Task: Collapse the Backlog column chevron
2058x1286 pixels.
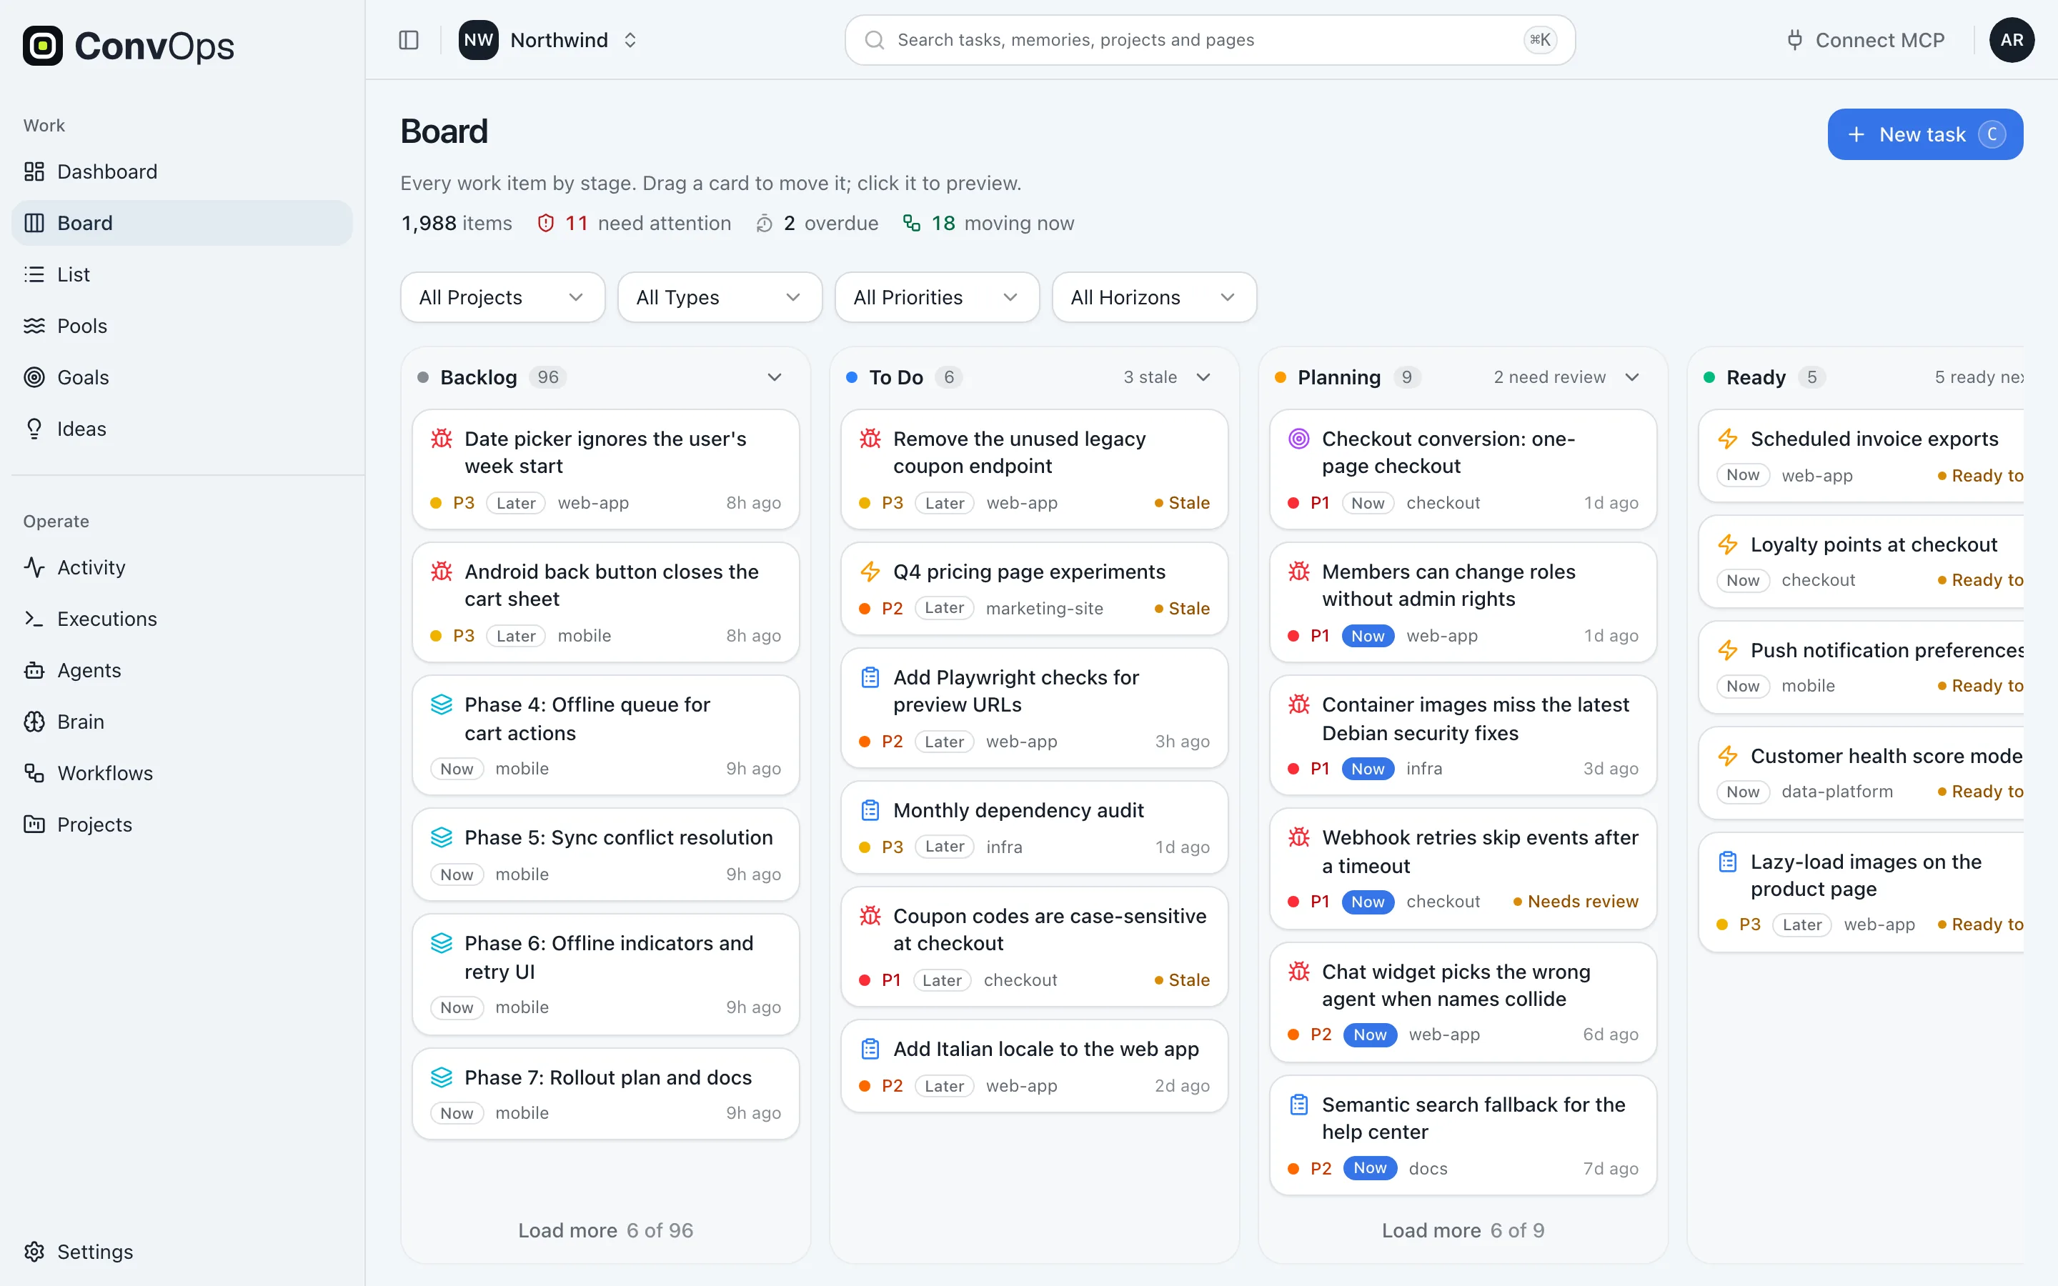Action: [x=774, y=377]
